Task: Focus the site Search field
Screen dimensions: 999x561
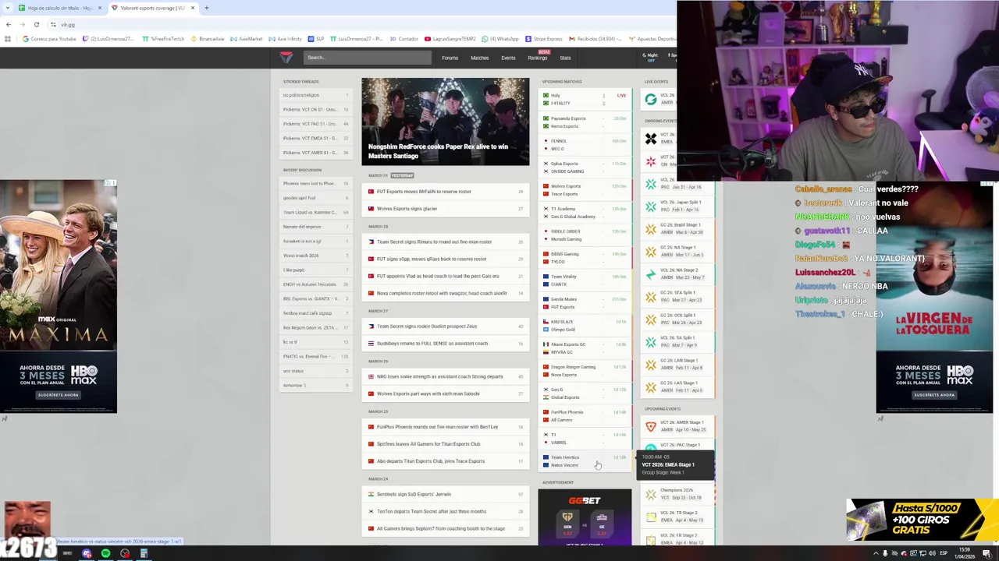Action: pyautogui.click(x=367, y=57)
